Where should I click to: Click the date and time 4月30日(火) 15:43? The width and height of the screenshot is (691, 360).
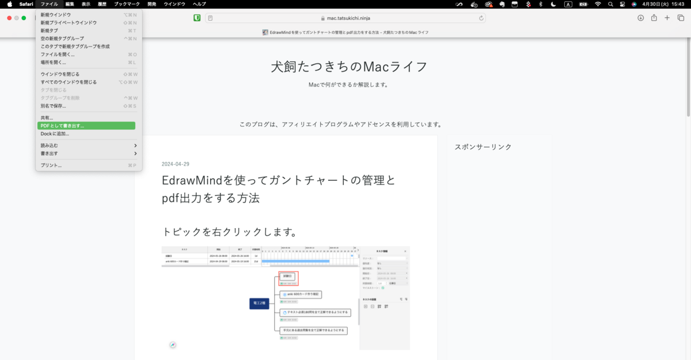point(663,4)
